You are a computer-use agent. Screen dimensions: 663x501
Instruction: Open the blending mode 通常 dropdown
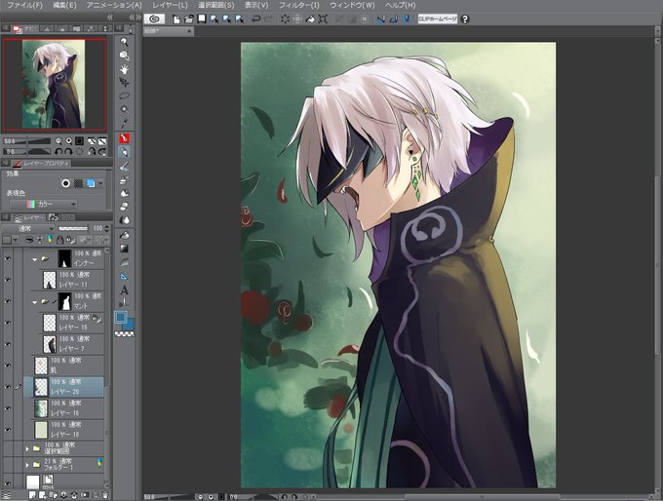(x=28, y=228)
